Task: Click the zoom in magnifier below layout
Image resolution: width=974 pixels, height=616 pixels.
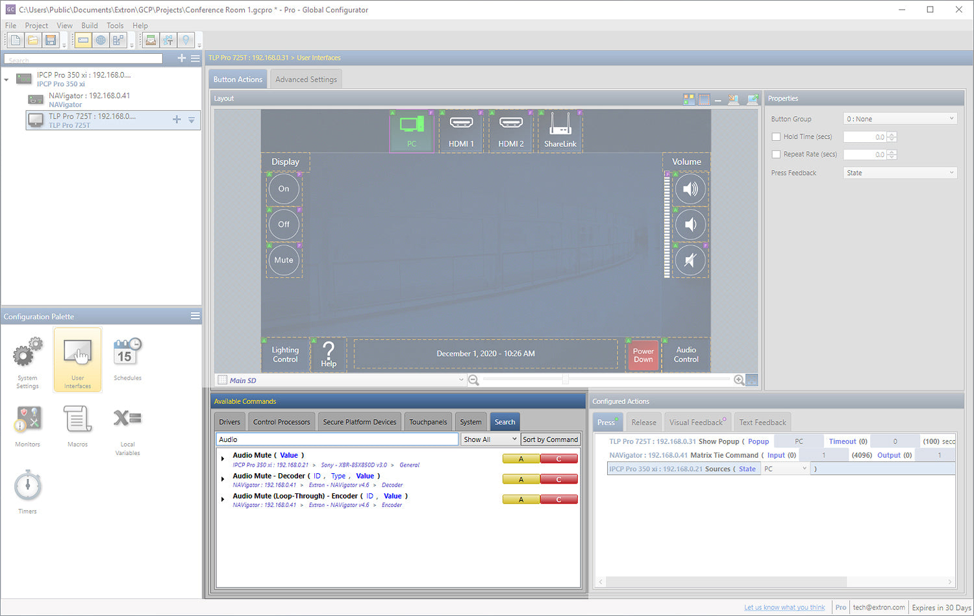Action: point(739,380)
